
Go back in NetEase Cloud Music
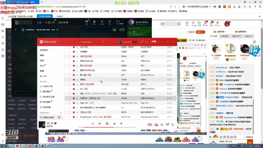click(70, 42)
